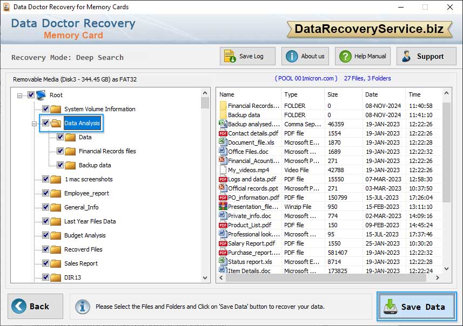The height and width of the screenshot is (326, 463).
Task: Click the Support button
Action: pos(426,56)
